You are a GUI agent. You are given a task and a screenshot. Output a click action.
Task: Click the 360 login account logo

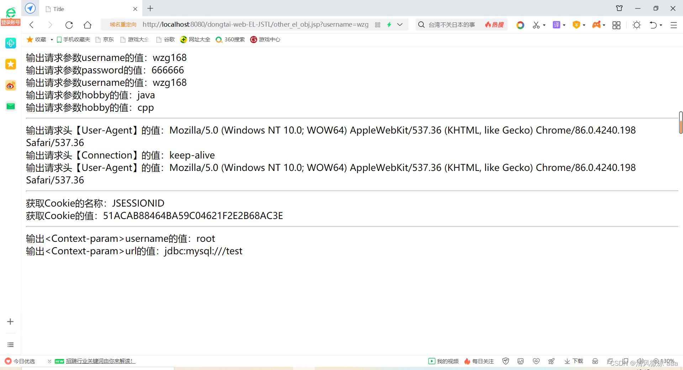click(11, 16)
